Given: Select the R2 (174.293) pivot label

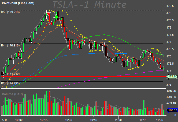Looking at the screenshot, I should 10,84.
